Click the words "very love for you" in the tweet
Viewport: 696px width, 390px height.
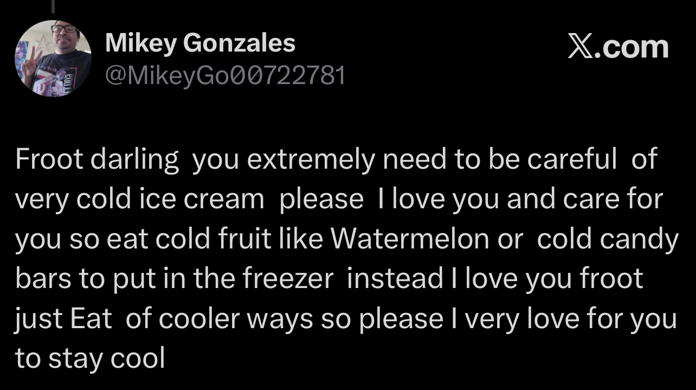point(570,319)
